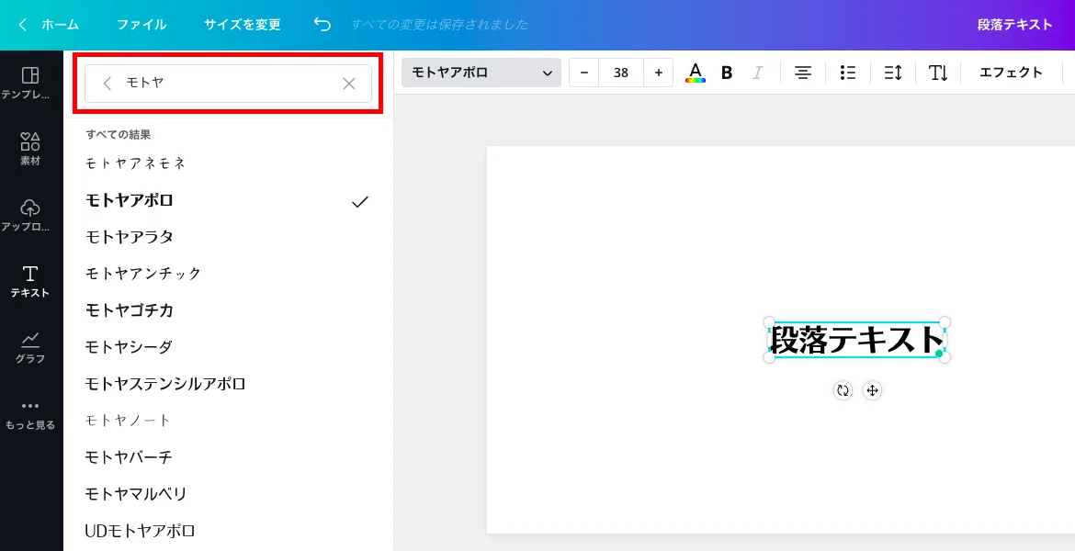The width and height of the screenshot is (1075, 551).
Task: Open the text color picker
Action: click(x=696, y=73)
